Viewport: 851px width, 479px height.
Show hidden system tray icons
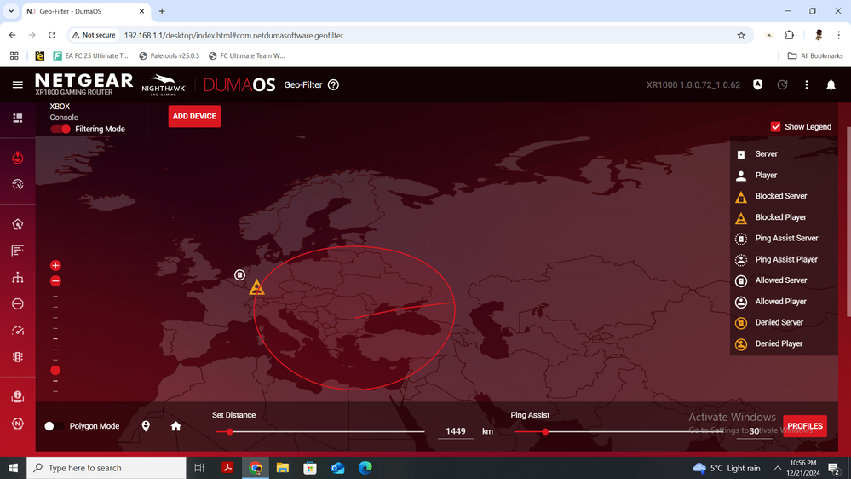777,468
